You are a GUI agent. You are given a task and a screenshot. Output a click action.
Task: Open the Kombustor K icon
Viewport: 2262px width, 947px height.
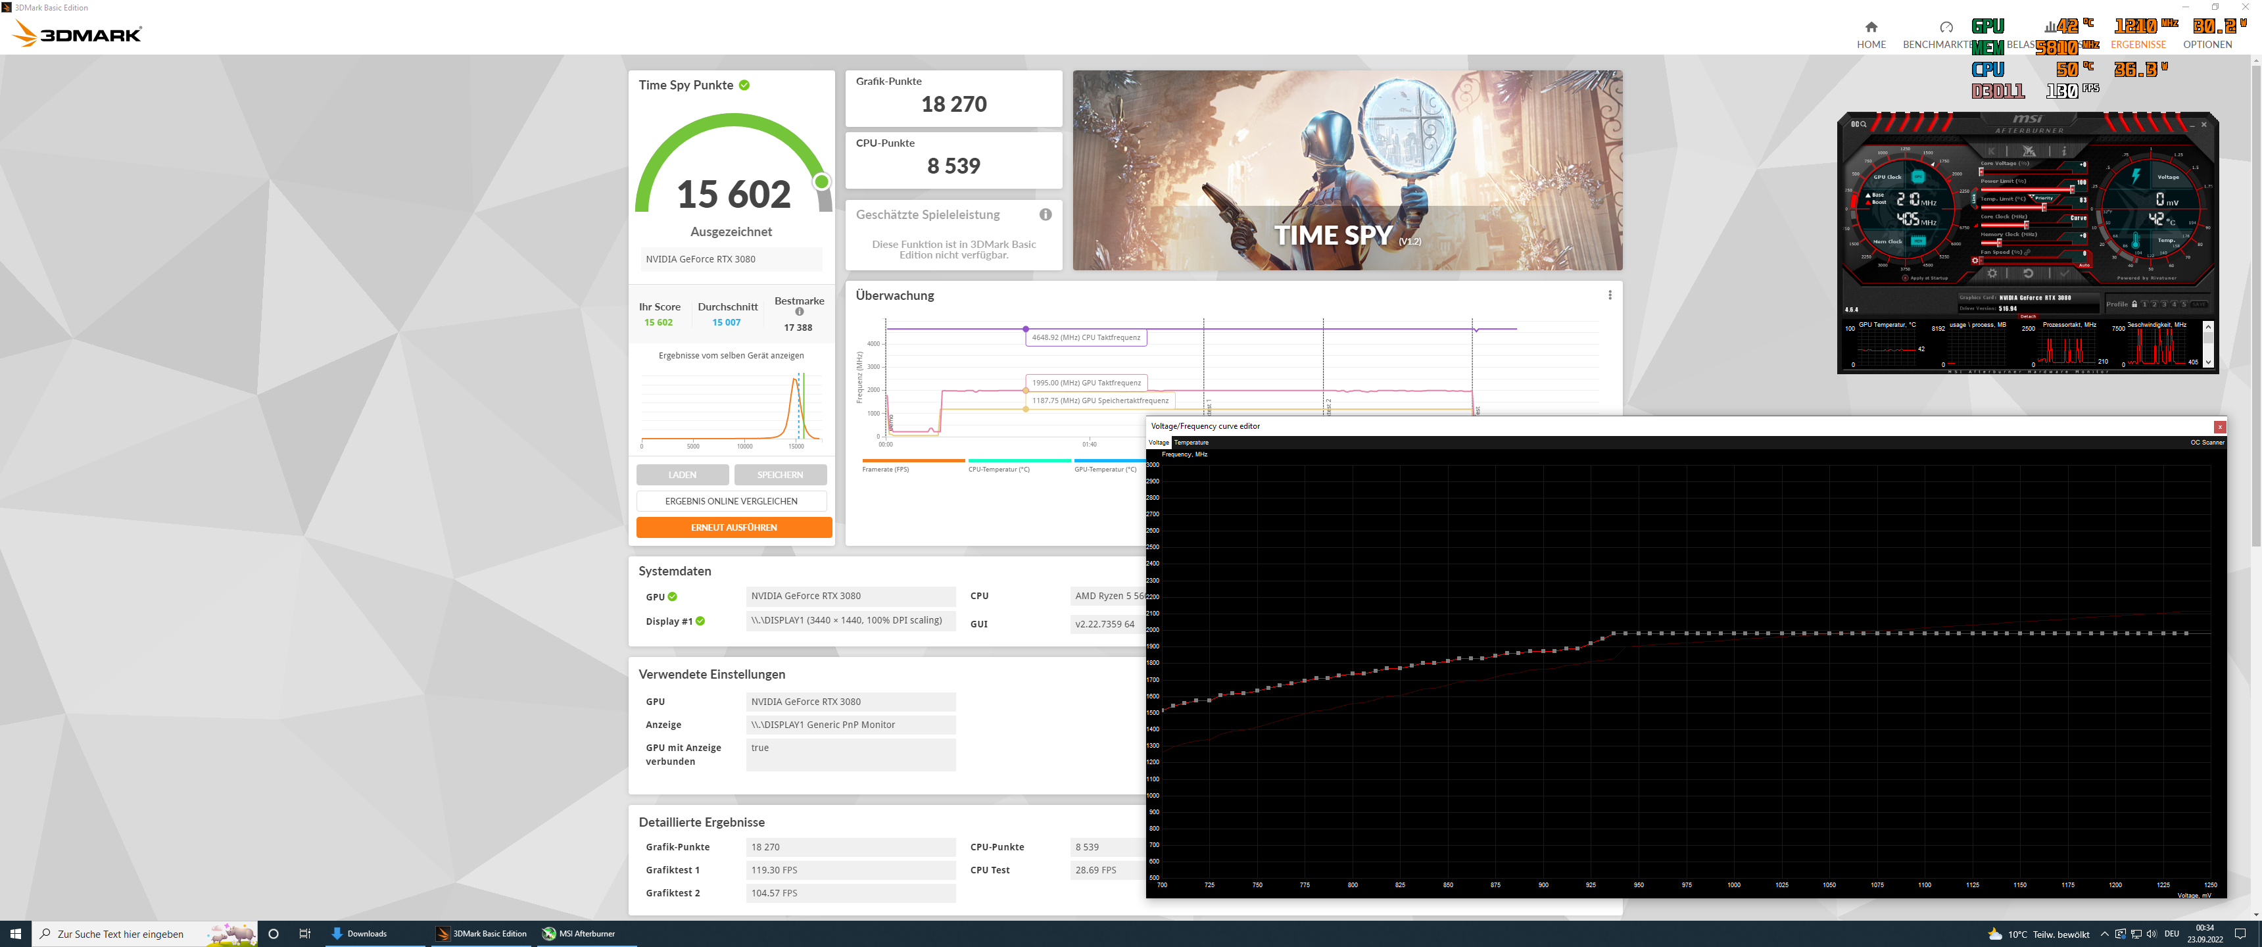(1992, 152)
